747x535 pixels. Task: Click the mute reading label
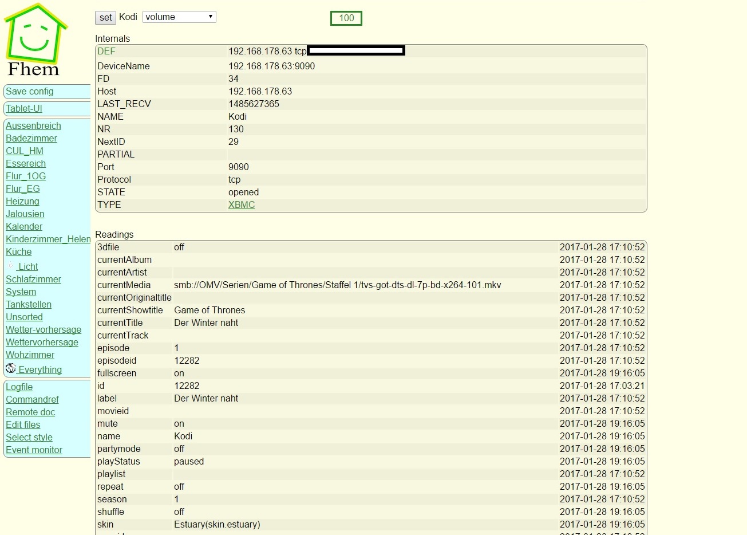click(x=108, y=424)
